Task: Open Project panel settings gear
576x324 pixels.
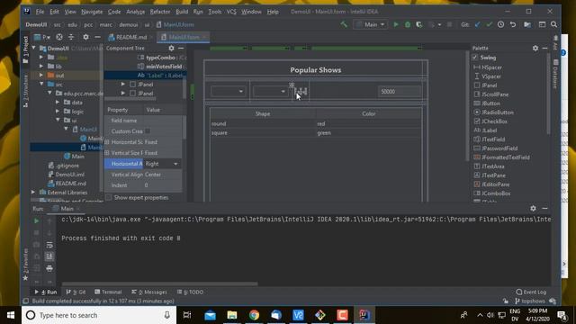Action: coord(85,37)
